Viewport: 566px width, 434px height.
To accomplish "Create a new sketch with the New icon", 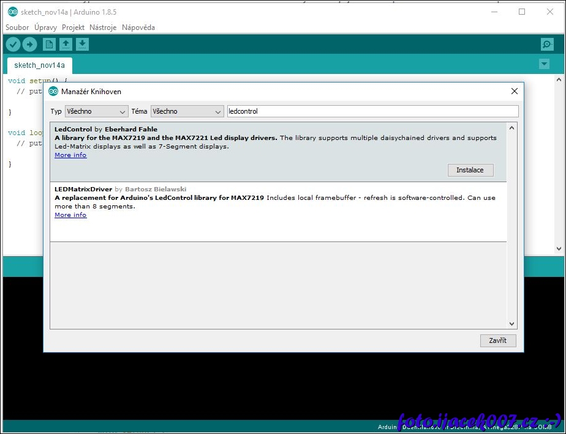I will (49, 44).
